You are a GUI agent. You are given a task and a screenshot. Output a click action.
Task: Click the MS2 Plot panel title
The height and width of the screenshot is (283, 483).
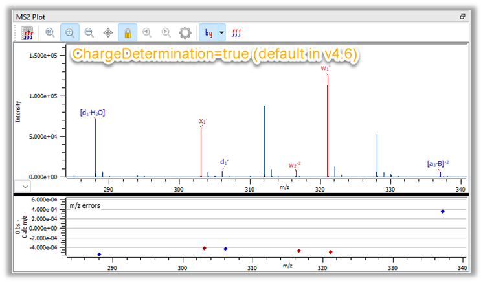click(31, 17)
